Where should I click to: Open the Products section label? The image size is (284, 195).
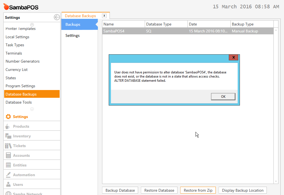point(21,126)
